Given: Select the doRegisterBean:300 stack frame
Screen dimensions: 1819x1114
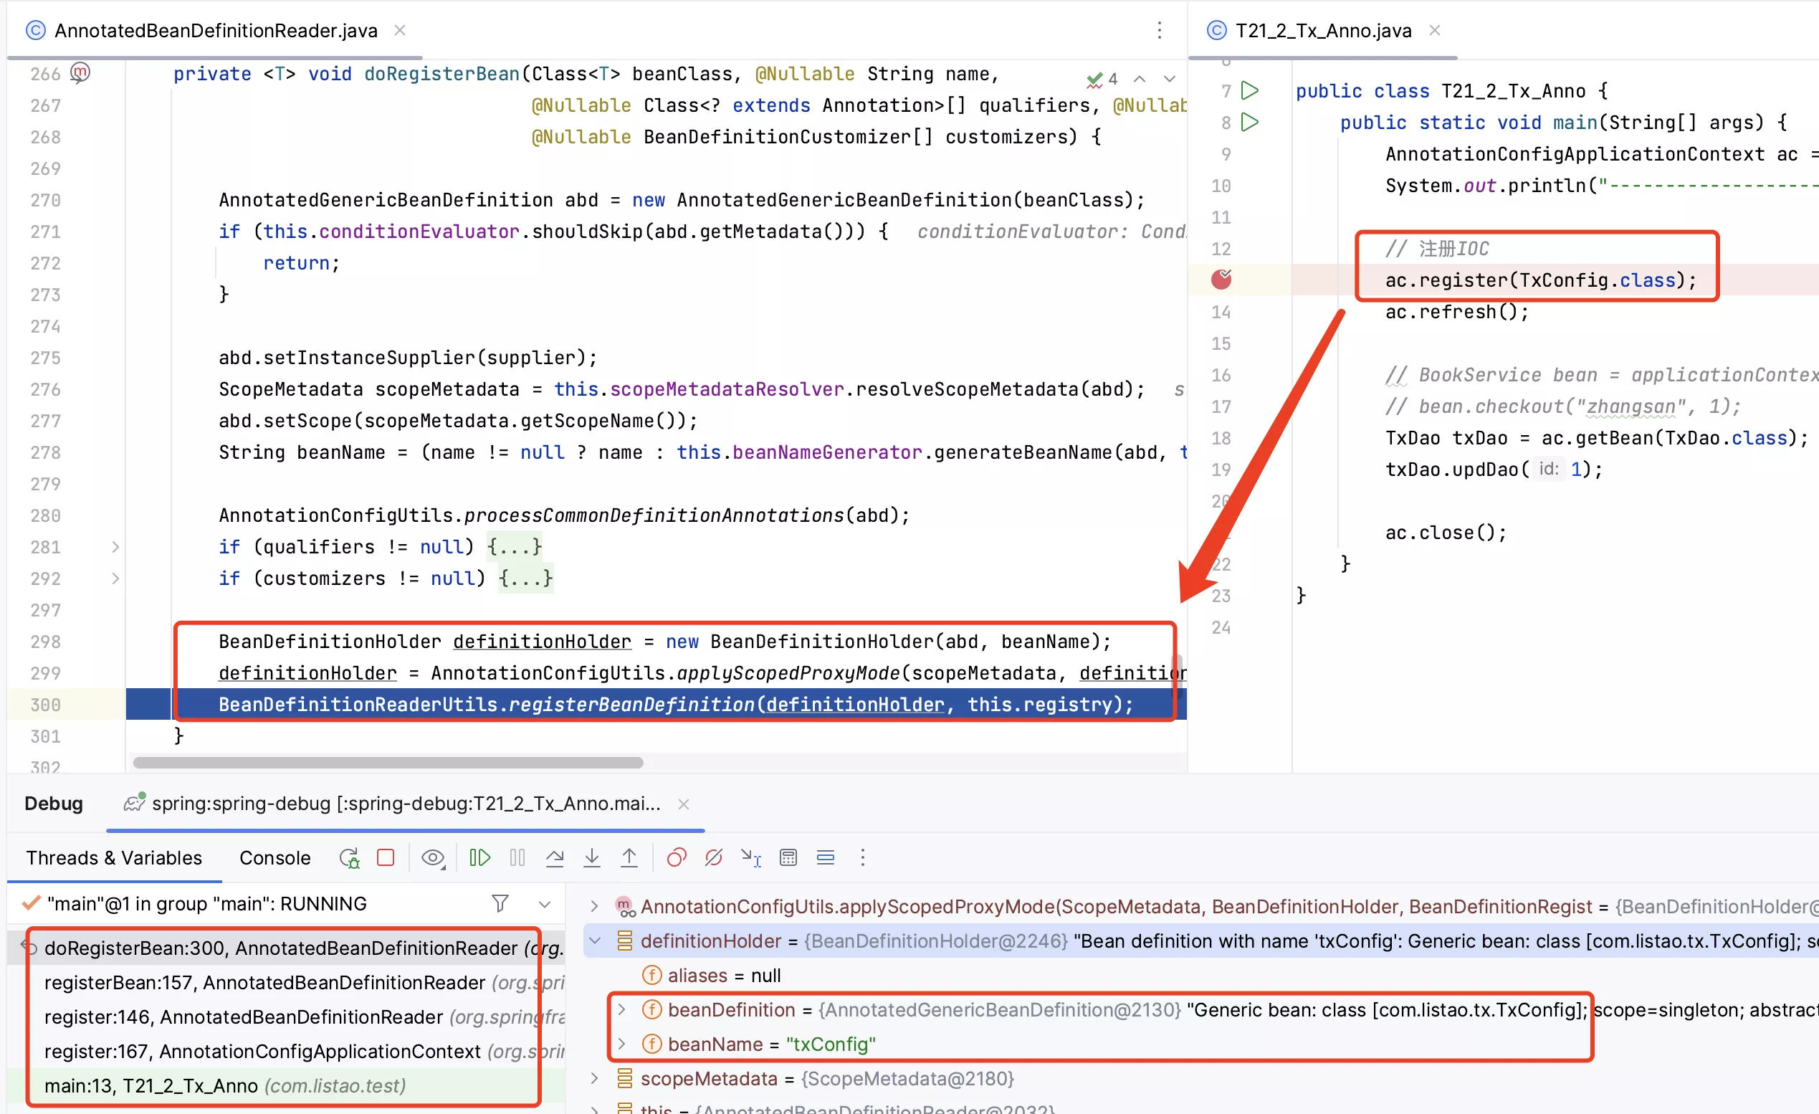Looking at the screenshot, I should (288, 948).
